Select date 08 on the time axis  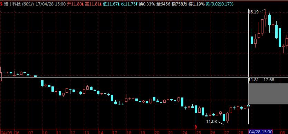[x=282, y=132]
